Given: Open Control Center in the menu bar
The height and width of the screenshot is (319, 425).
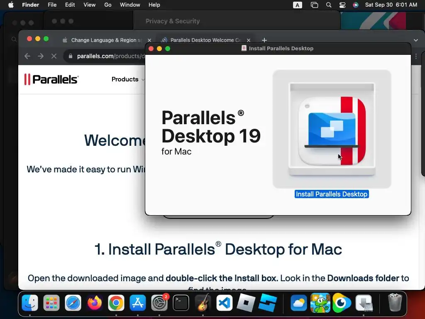Looking at the screenshot, I should pos(342,5).
